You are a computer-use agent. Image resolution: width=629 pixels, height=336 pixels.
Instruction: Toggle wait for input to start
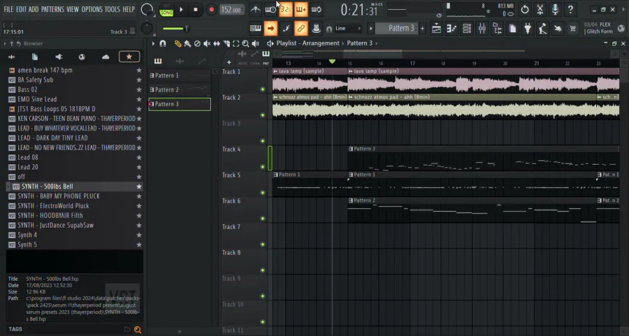click(270, 9)
